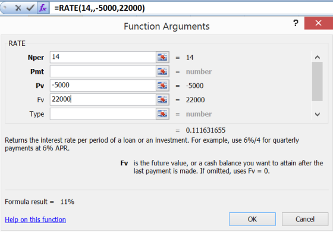Close the Function Arguments dialog
Screen dimensions: 333x232
point(318,23)
